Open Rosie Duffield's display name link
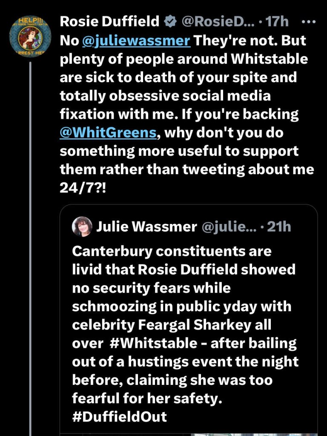 (x=109, y=21)
